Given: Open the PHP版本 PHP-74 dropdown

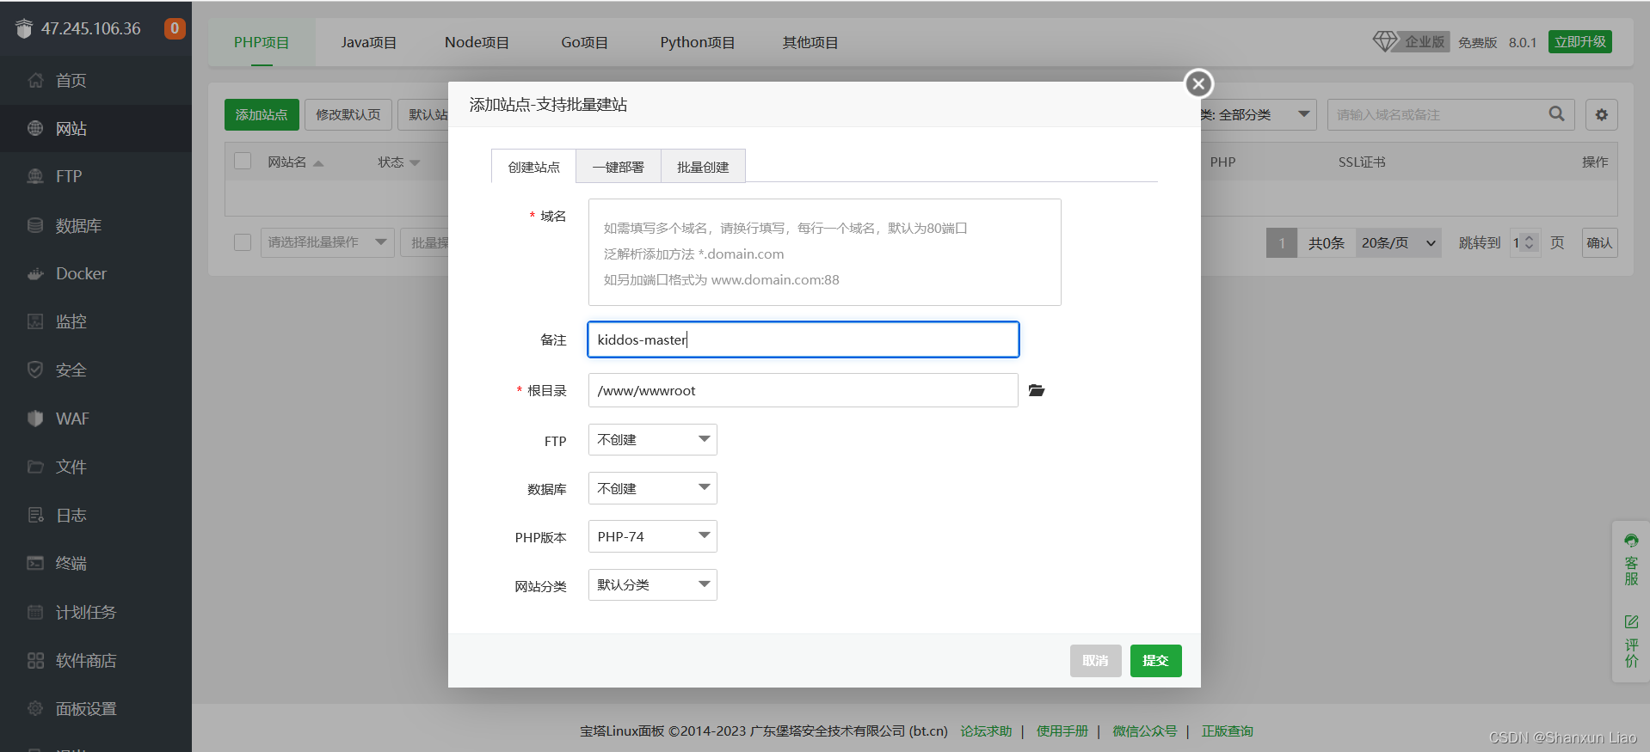Looking at the screenshot, I should click(652, 536).
